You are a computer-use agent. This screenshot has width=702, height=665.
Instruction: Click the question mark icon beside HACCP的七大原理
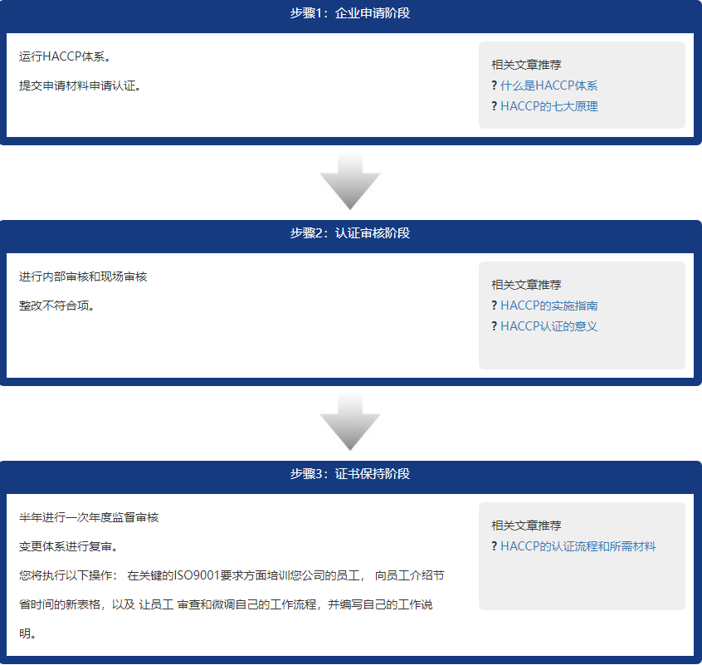pos(494,106)
